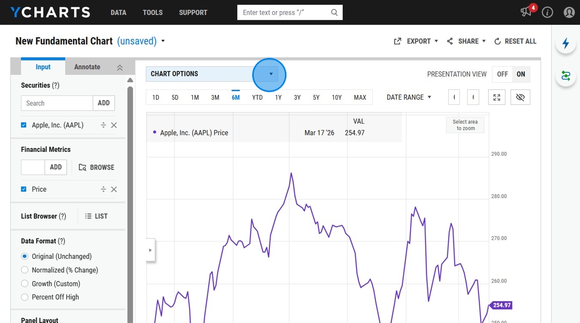Collapse the input panel with double chevron
The height and width of the screenshot is (323, 580).
(x=120, y=68)
